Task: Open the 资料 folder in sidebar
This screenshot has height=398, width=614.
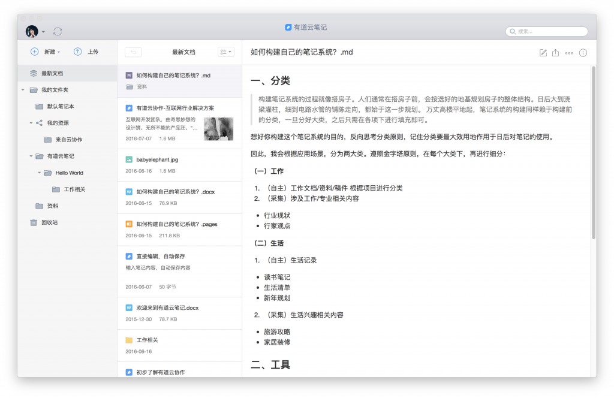Action: [53, 206]
